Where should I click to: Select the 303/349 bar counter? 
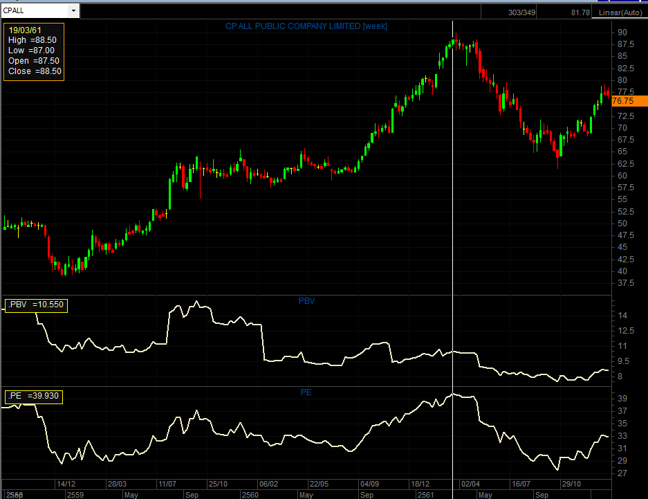coord(521,12)
